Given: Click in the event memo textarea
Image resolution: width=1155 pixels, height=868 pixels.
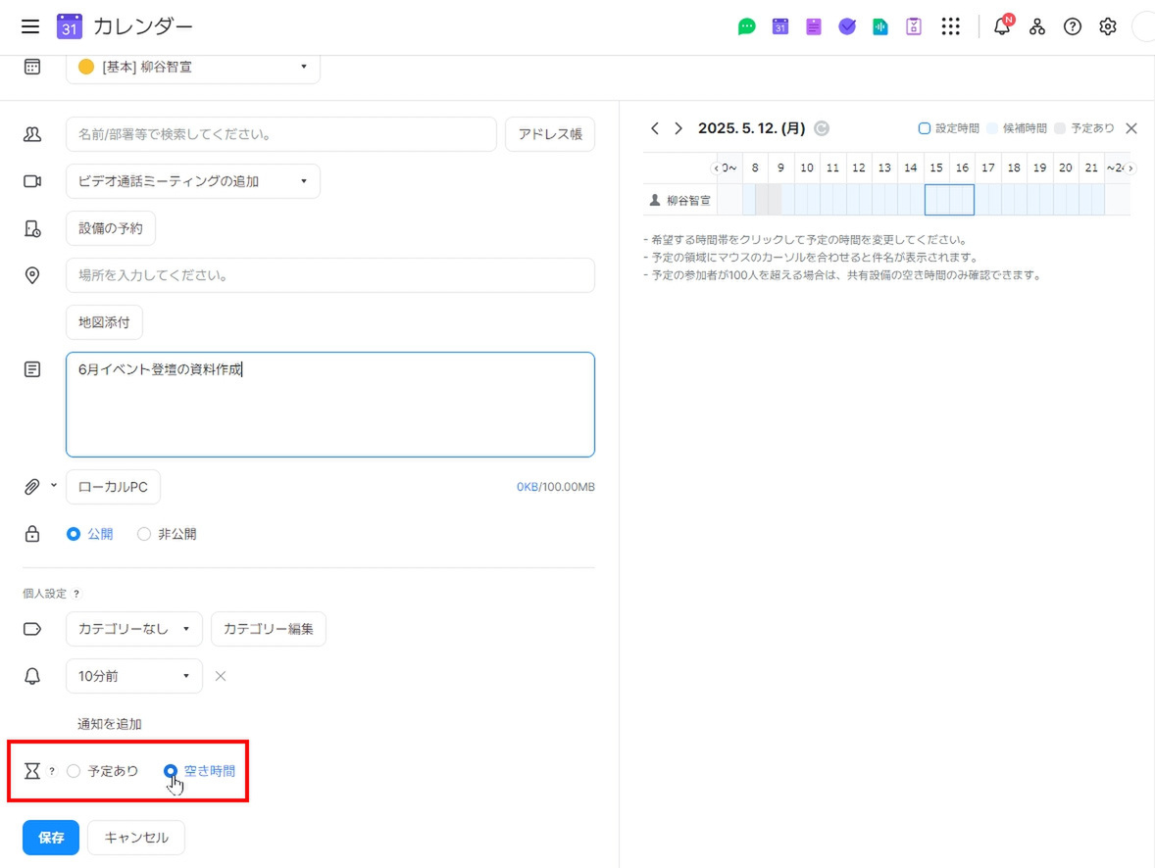Looking at the screenshot, I should click(330, 405).
